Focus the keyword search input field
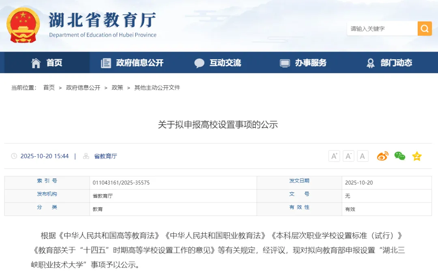 381,28
